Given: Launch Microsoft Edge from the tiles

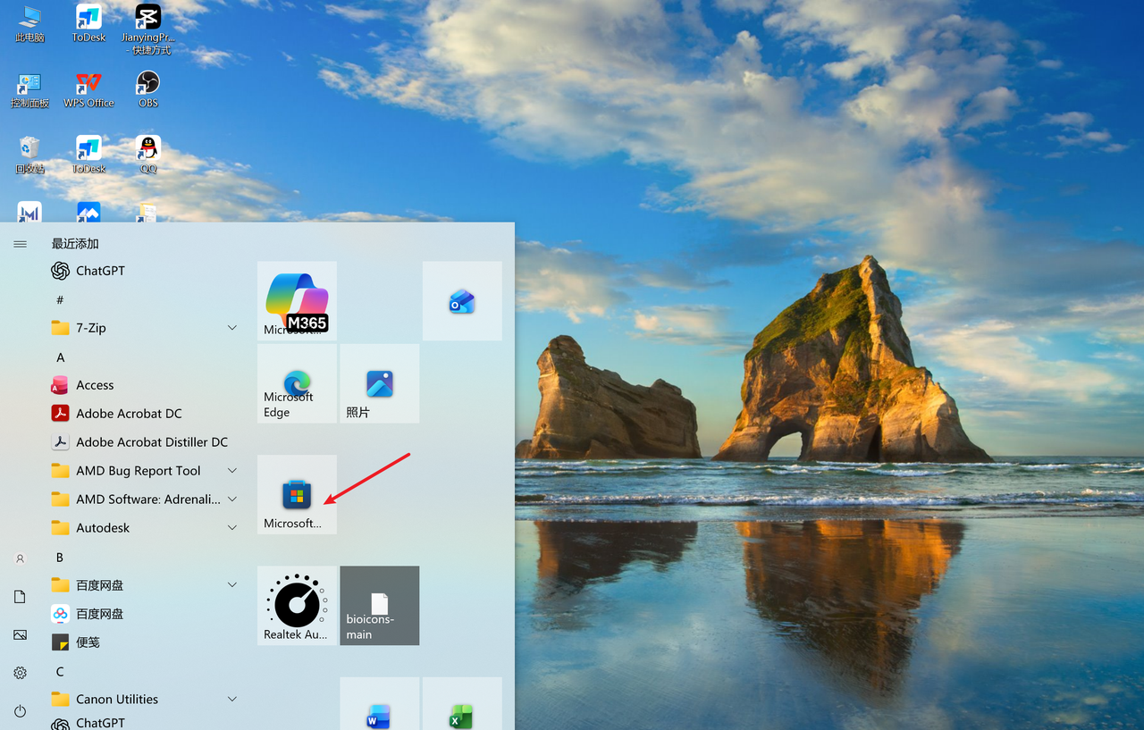Looking at the screenshot, I should coord(297,384).
